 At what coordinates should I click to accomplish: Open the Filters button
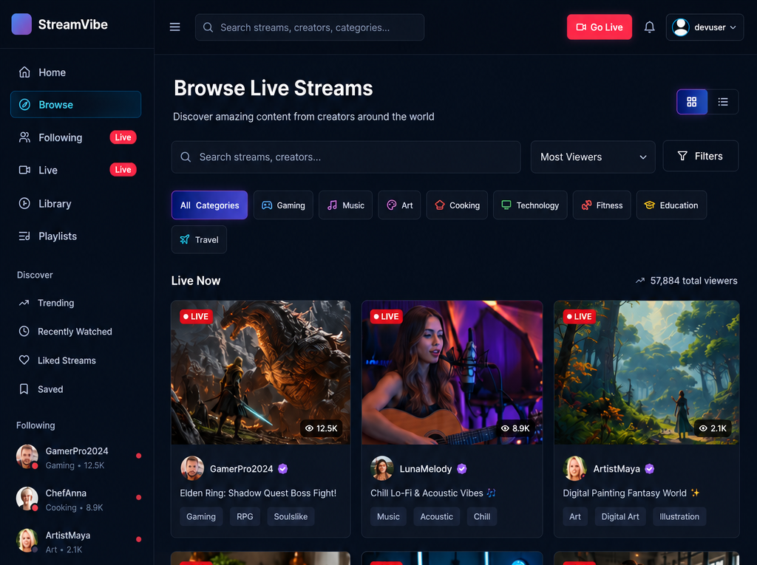click(x=701, y=156)
